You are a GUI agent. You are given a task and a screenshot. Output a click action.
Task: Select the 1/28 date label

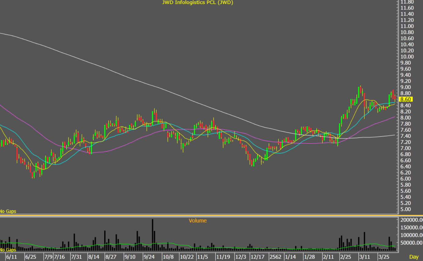309,257
